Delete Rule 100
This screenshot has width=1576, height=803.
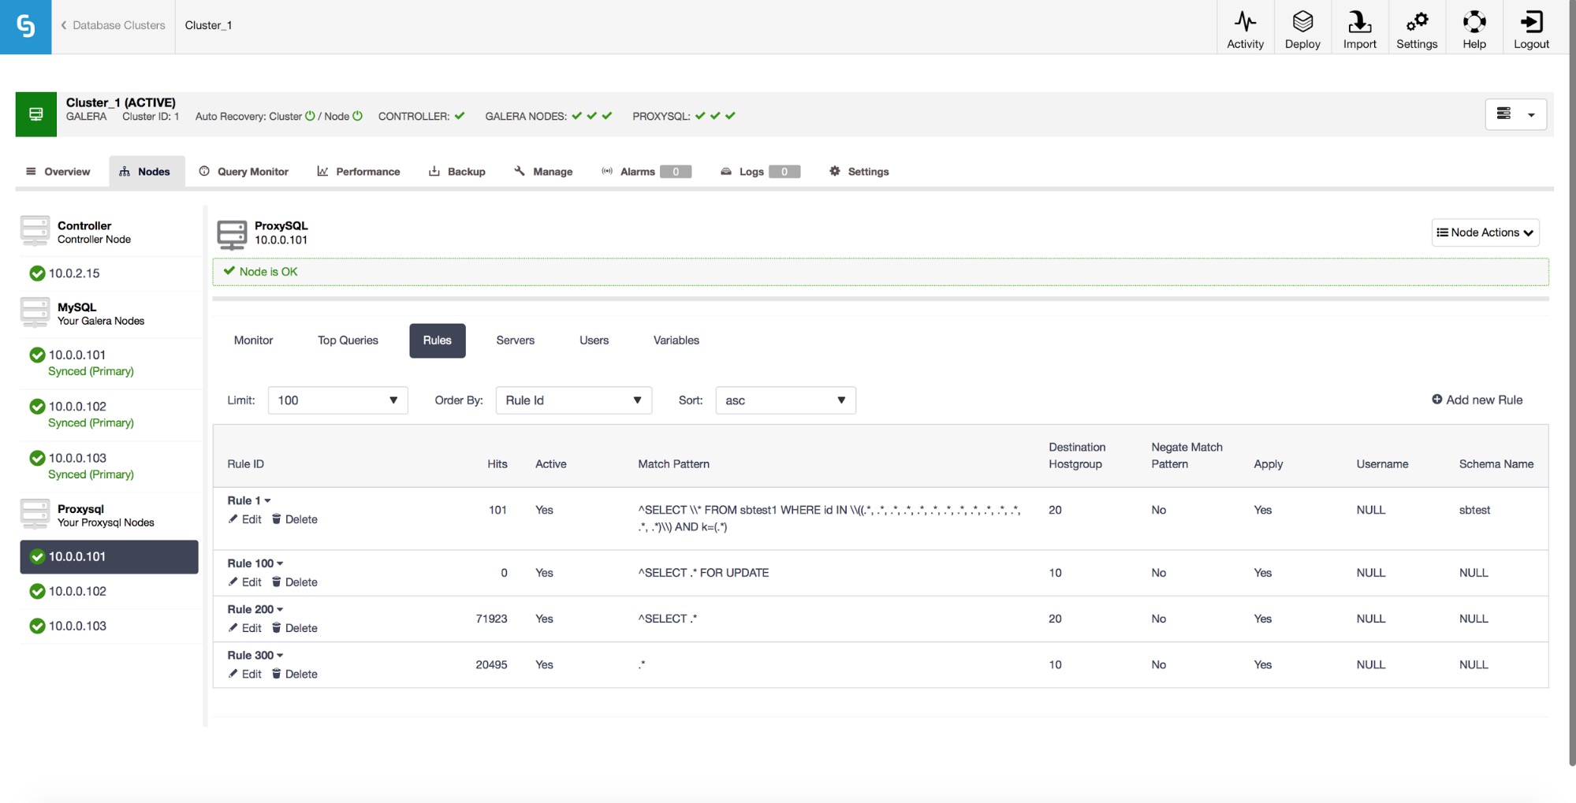coord(295,582)
